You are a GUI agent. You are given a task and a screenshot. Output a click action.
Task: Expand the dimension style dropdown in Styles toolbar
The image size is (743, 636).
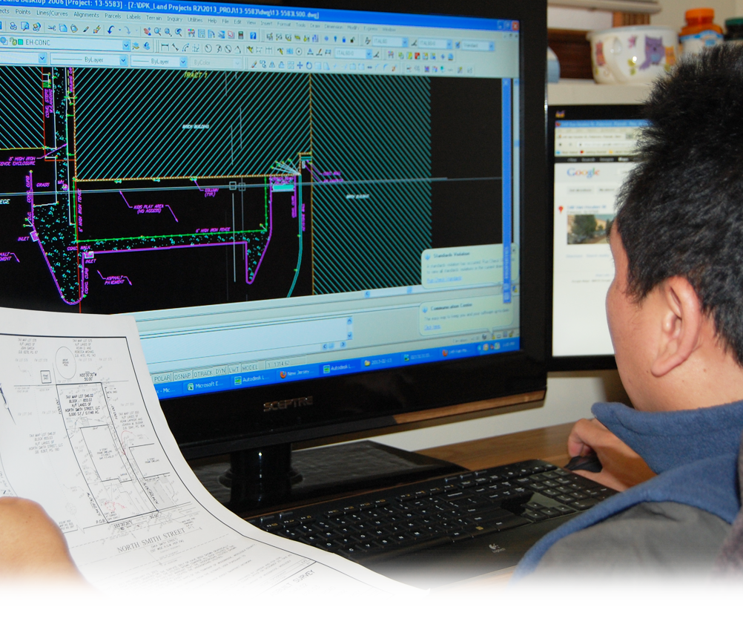[x=449, y=45]
